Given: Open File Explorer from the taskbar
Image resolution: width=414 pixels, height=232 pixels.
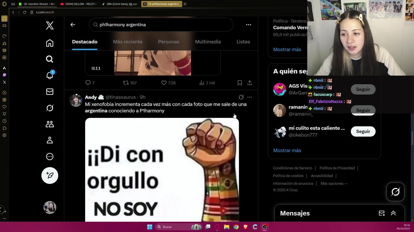Looking at the screenshot, I should point(226,227).
